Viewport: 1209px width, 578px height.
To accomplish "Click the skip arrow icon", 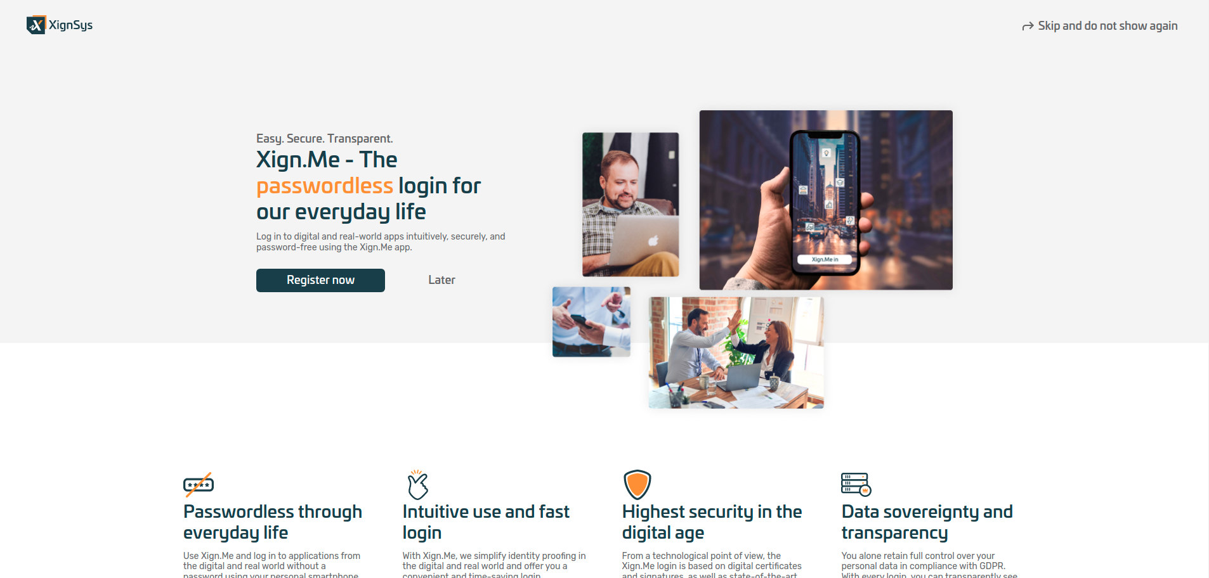I will click(1028, 26).
